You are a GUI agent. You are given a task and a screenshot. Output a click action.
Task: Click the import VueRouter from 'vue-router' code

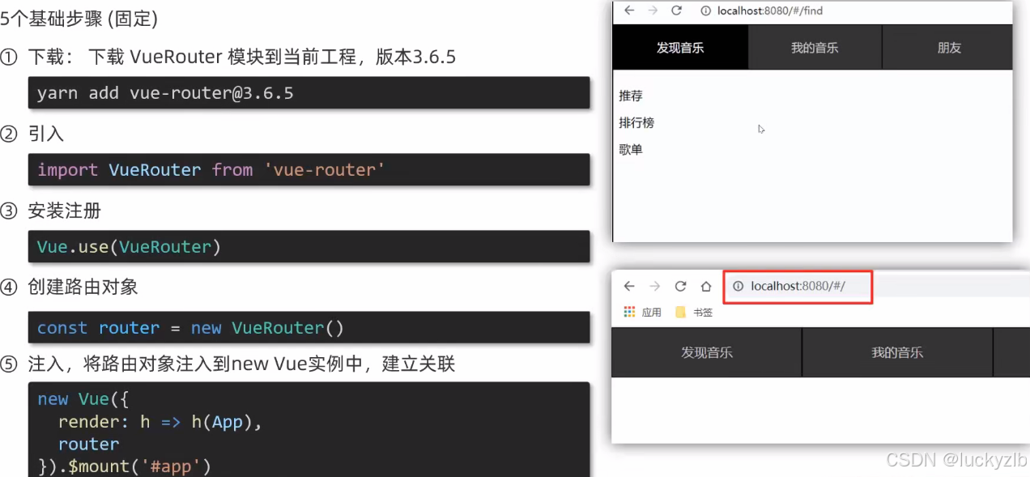tap(211, 170)
